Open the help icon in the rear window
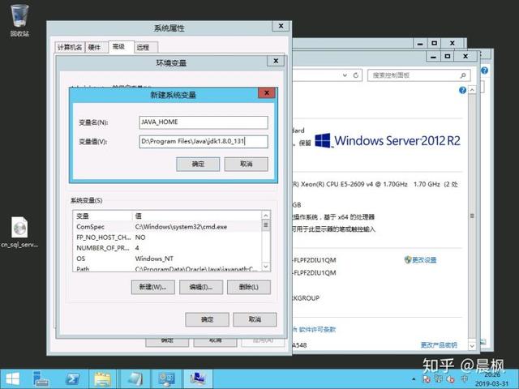Viewport: 519px width, 389px height. point(484,71)
